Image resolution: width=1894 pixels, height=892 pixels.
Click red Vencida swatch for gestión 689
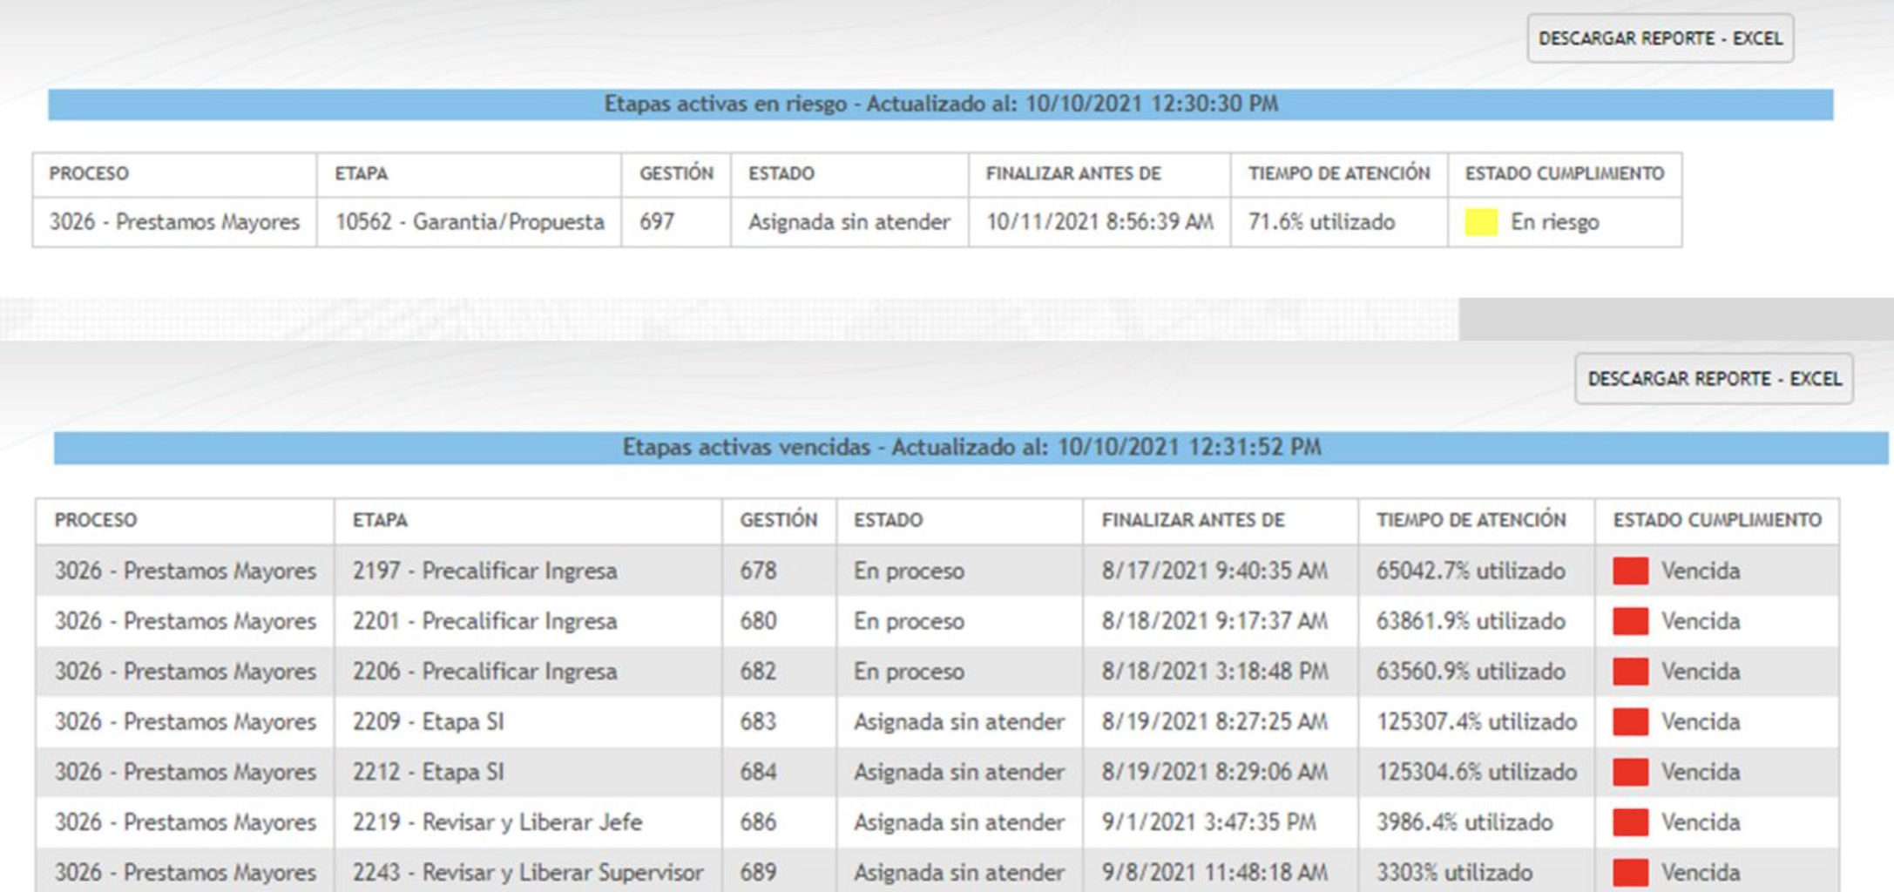click(1630, 873)
